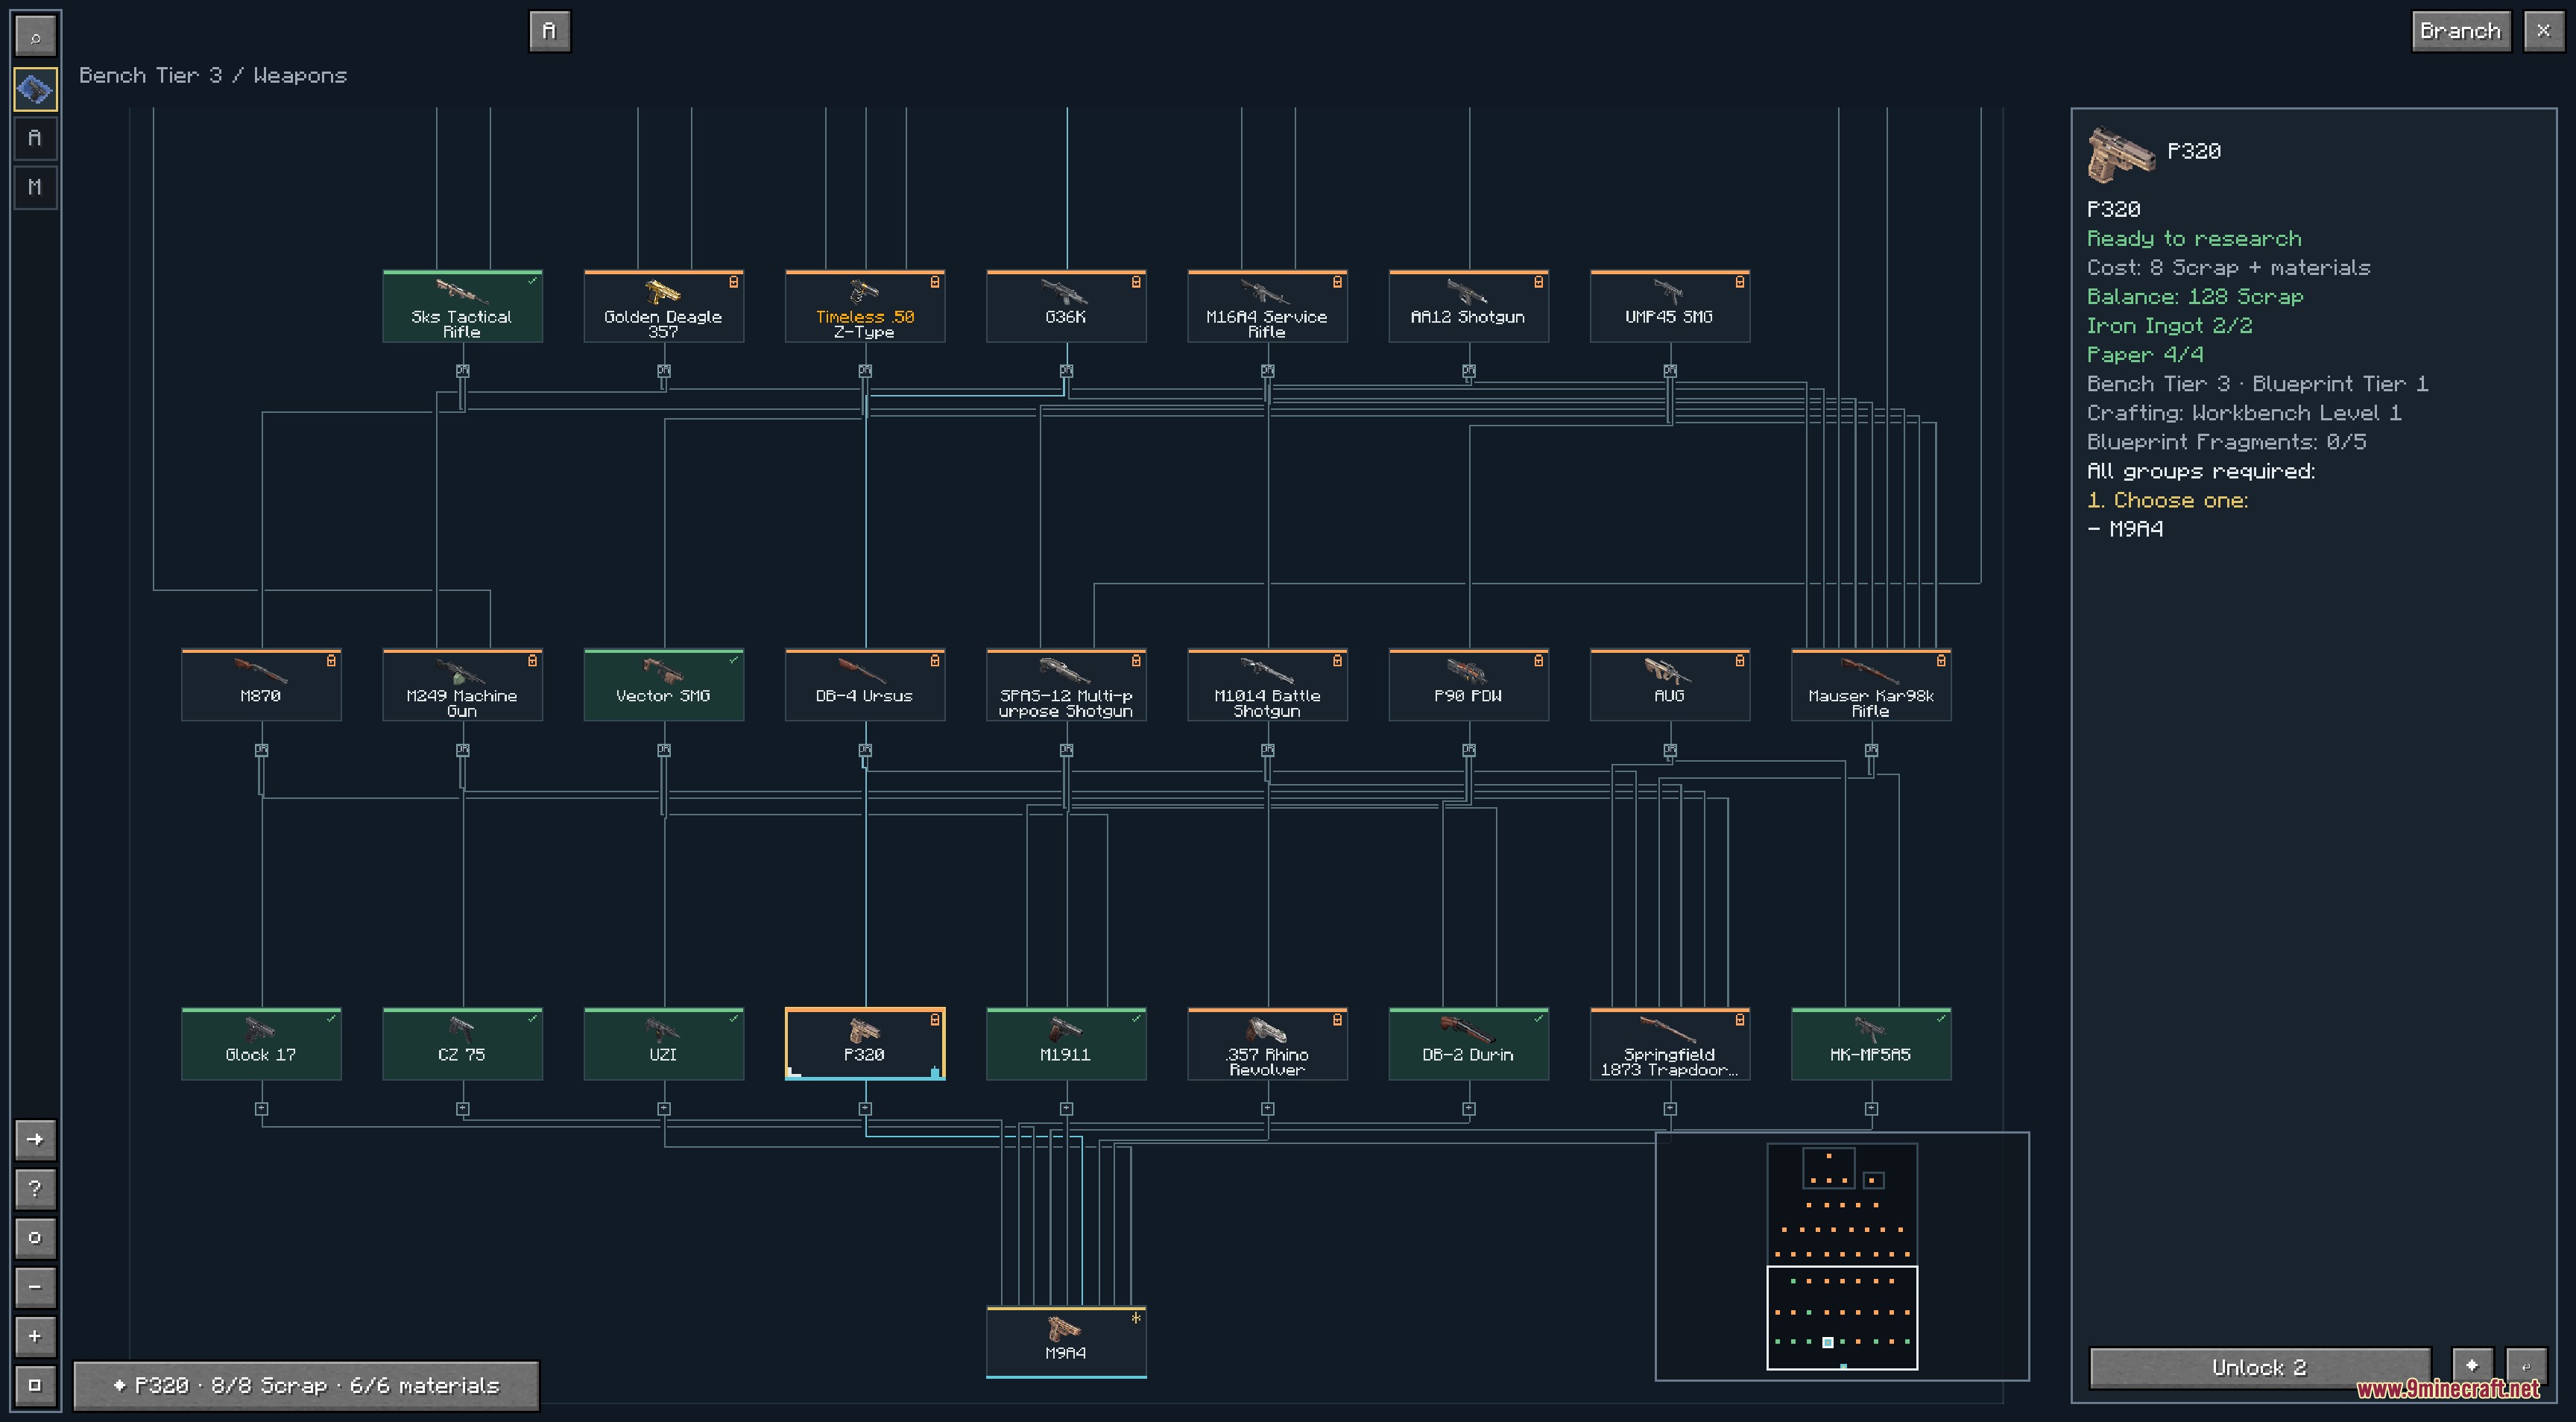2576x1422 pixels.
Task: Expand the plus connector below P320
Action: [865, 1109]
